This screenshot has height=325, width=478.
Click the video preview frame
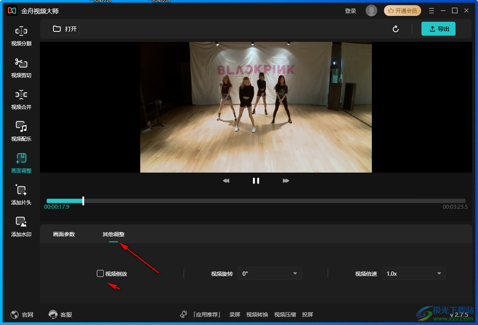click(256, 107)
